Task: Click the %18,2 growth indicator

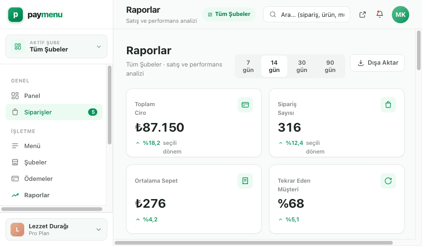Action: (148, 143)
